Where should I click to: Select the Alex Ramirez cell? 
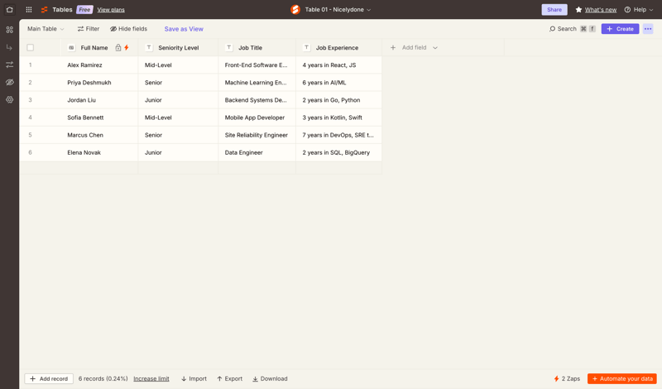pyautogui.click(x=99, y=65)
